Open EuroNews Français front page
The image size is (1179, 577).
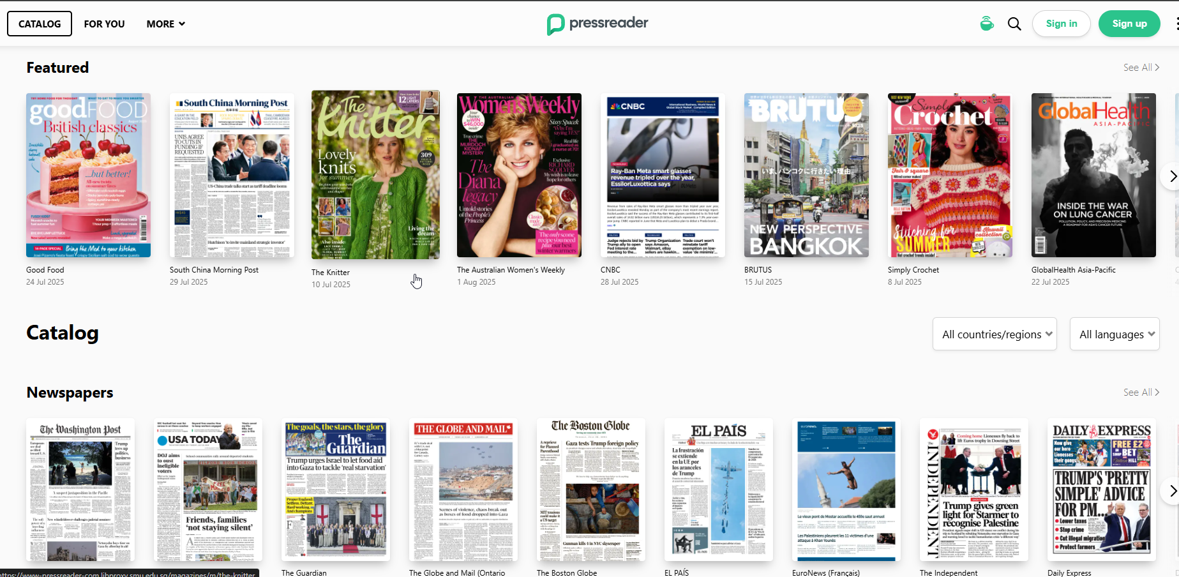point(846,490)
